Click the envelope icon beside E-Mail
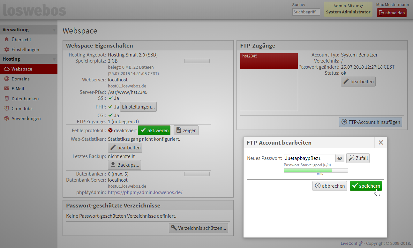The width and height of the screenshot is (413, 248). pos(6,89)
